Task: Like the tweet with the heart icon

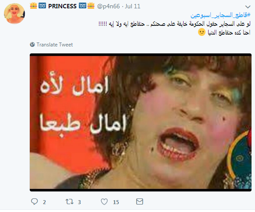Action: click(104, 201)
